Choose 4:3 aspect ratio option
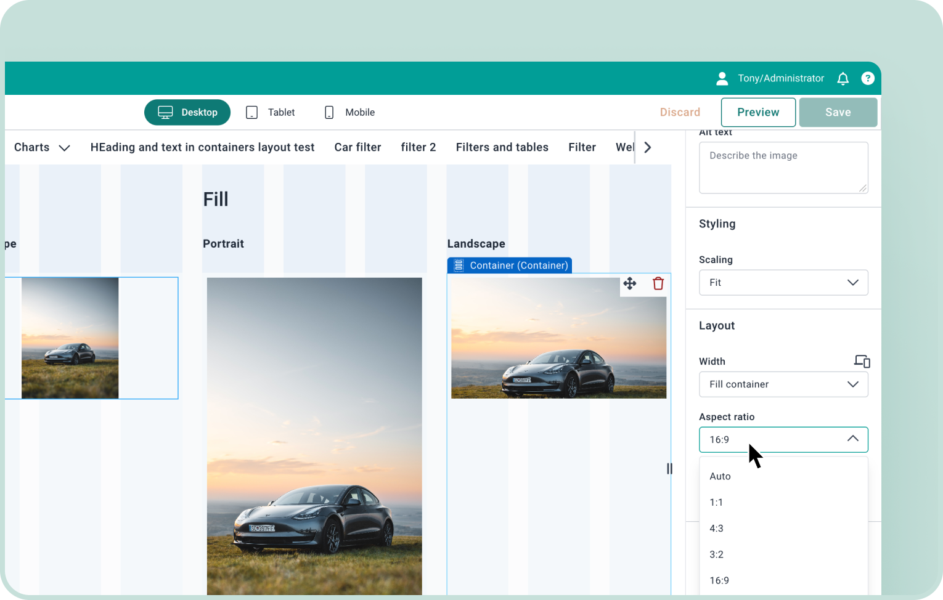 tap(783, 529)
